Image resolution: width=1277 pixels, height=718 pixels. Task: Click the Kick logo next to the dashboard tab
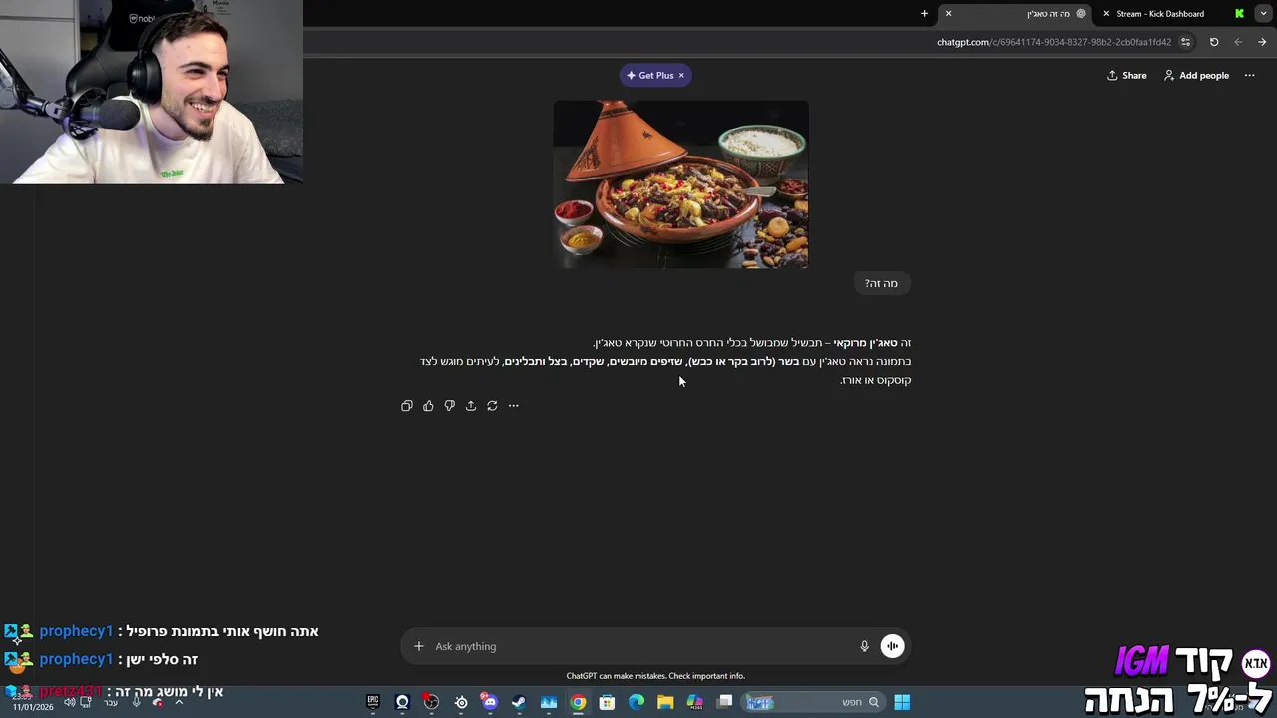tap(1239, 14)
